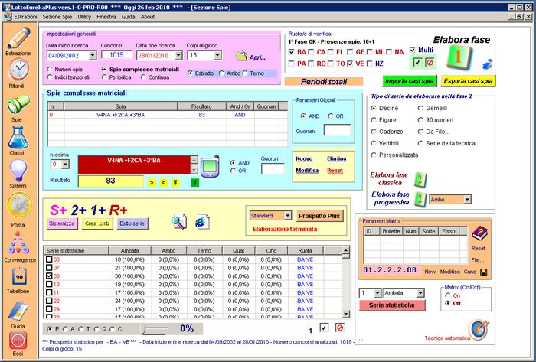Image resolution: width=536 pixels, height=362 pixels.
Task: Toggle the VE ruota checkbox
Action: 350,64
